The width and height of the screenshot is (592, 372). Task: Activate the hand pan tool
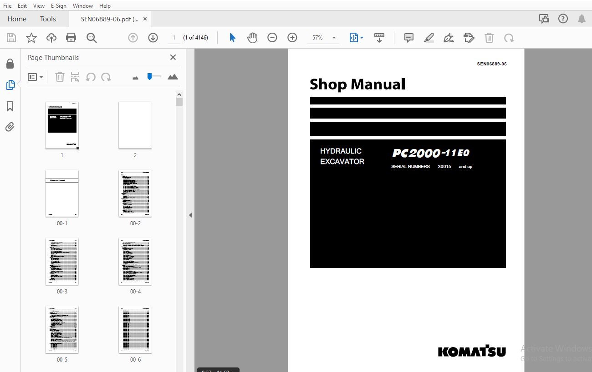252,38
